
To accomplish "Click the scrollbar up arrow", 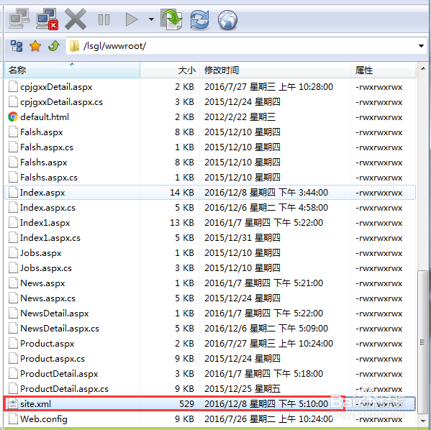I will [423, 68].
